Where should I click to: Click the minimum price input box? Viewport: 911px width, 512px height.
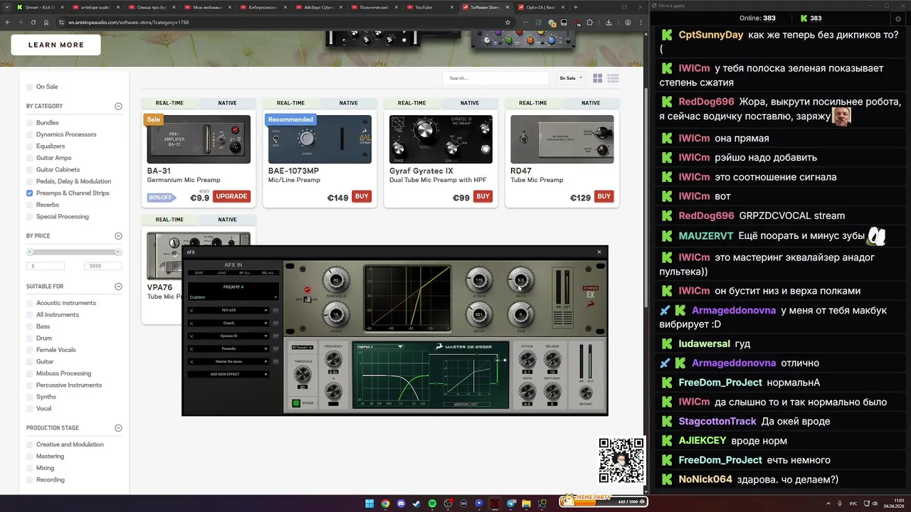[x=46, y=266]
